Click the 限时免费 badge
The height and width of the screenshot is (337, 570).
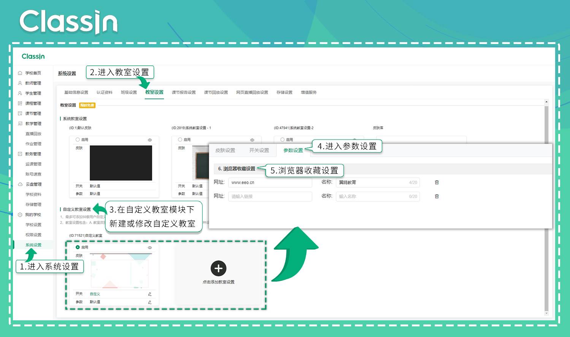[x=87, y=106]
